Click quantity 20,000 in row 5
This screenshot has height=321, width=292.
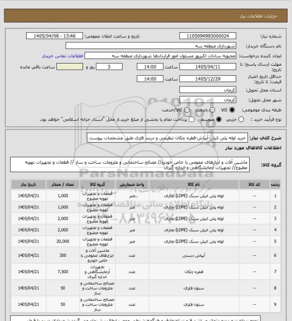pyautogui.click(x=62, y=241)
